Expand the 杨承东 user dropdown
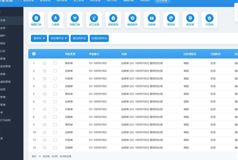Screen dimensions: 238x160 (39, 38)
